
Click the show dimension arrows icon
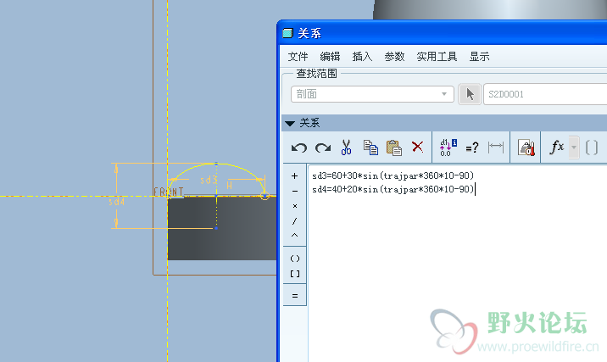tap(496, 147)
